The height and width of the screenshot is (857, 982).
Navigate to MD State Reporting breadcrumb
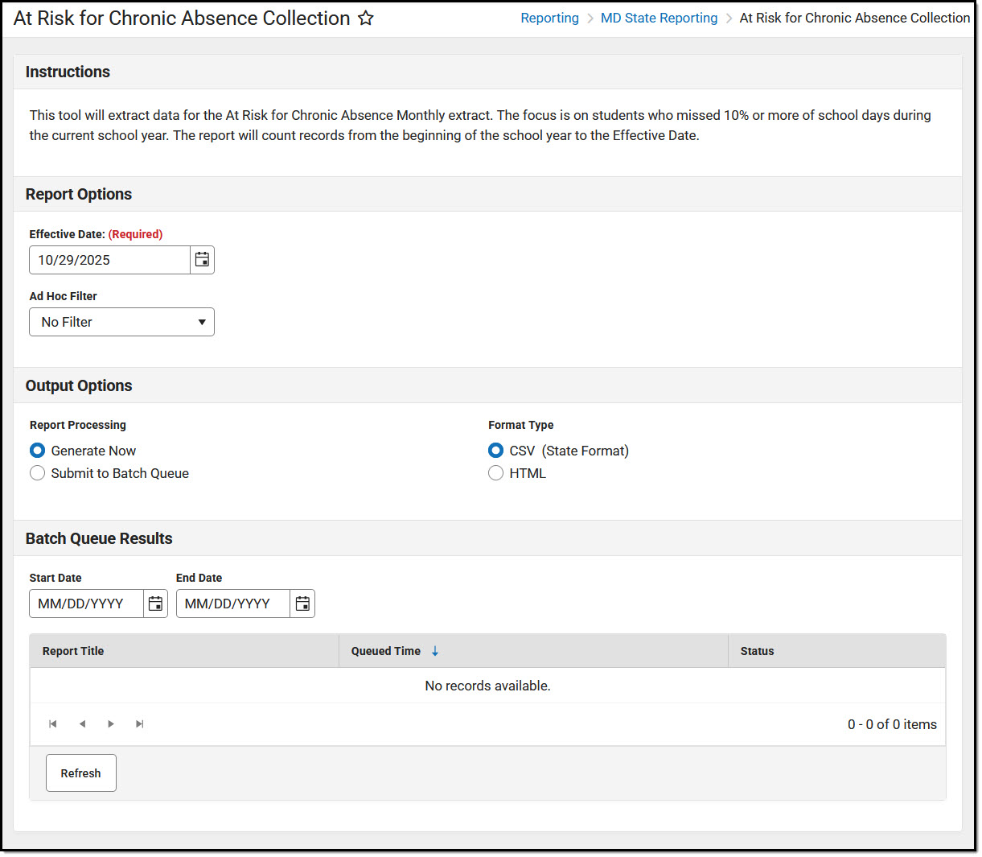pos(659,17)
